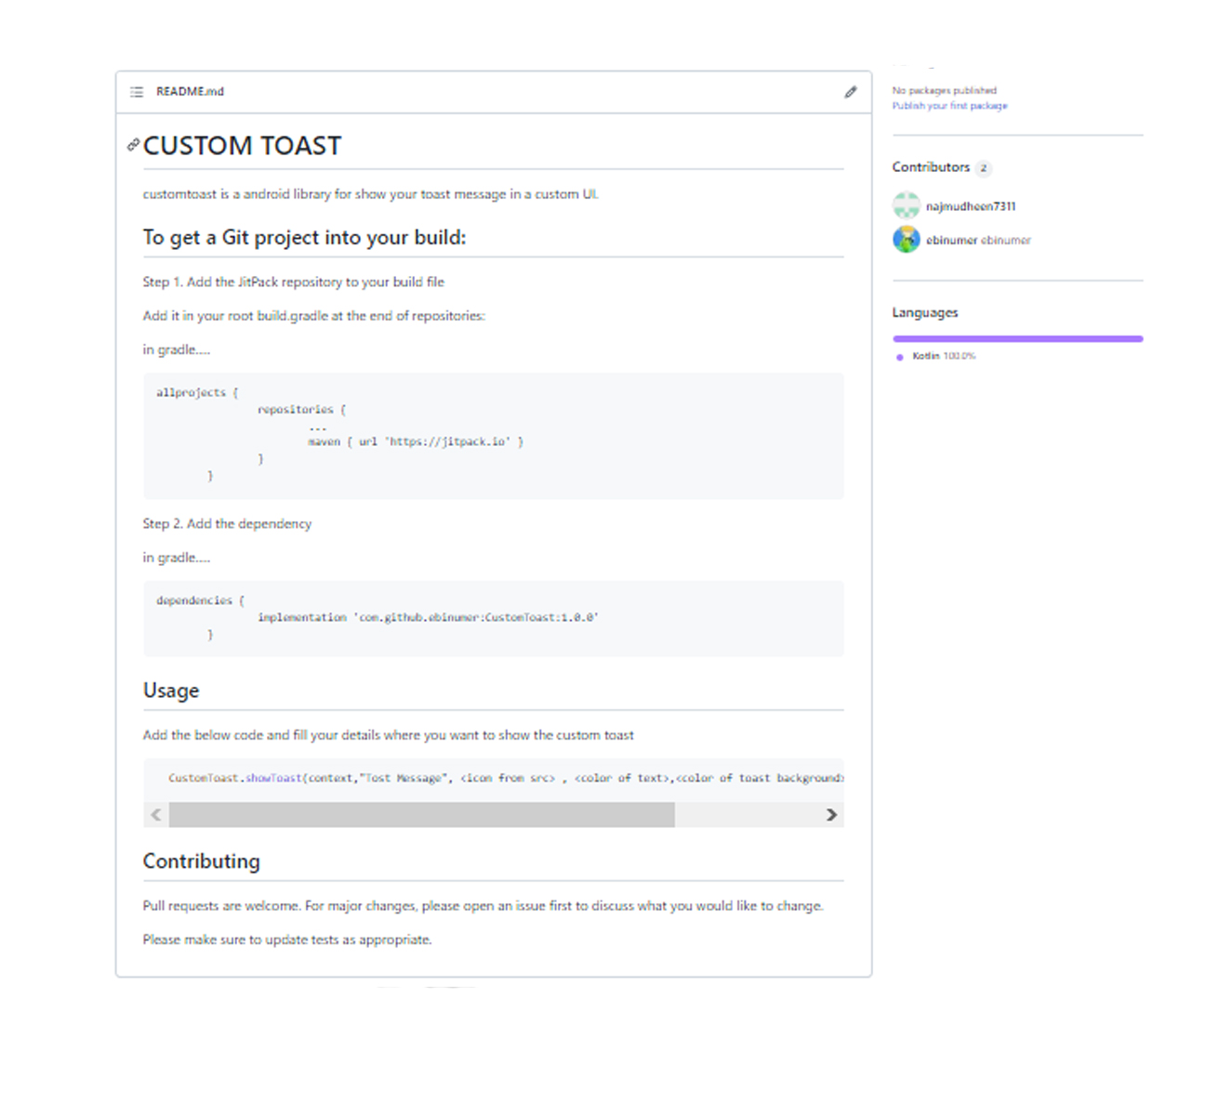
Task: Click the CUSTOM TOAST heading
Action: tap(243, 146)
